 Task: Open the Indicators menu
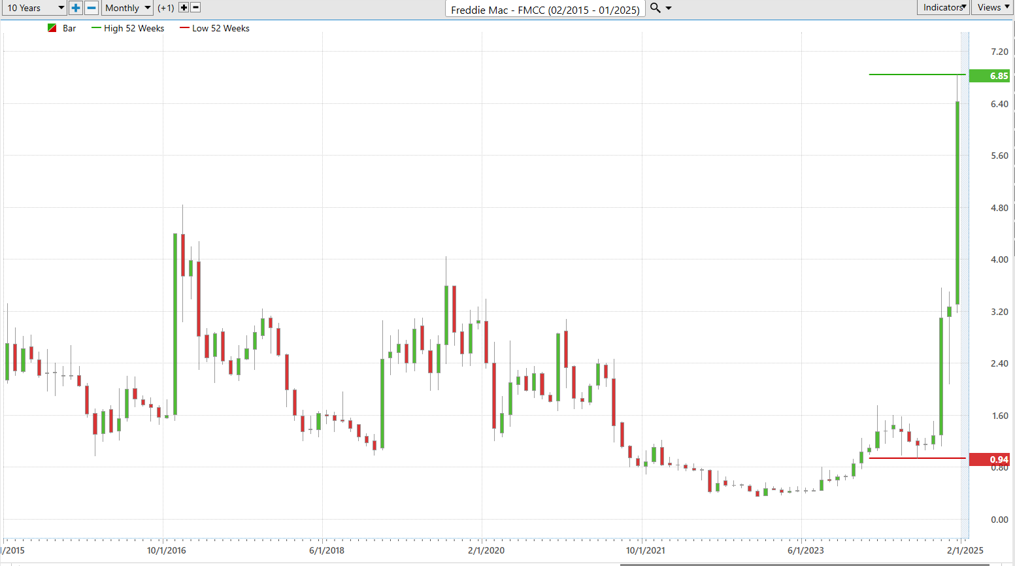[x=944, y=7]
